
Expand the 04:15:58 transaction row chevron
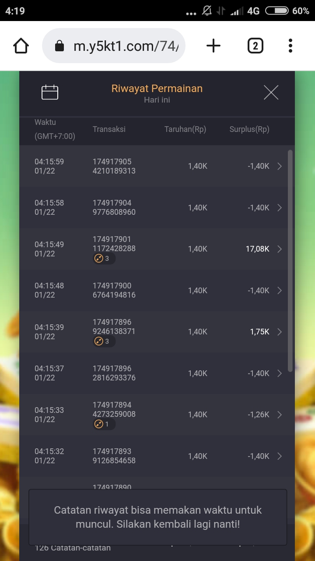pos(280,208)
